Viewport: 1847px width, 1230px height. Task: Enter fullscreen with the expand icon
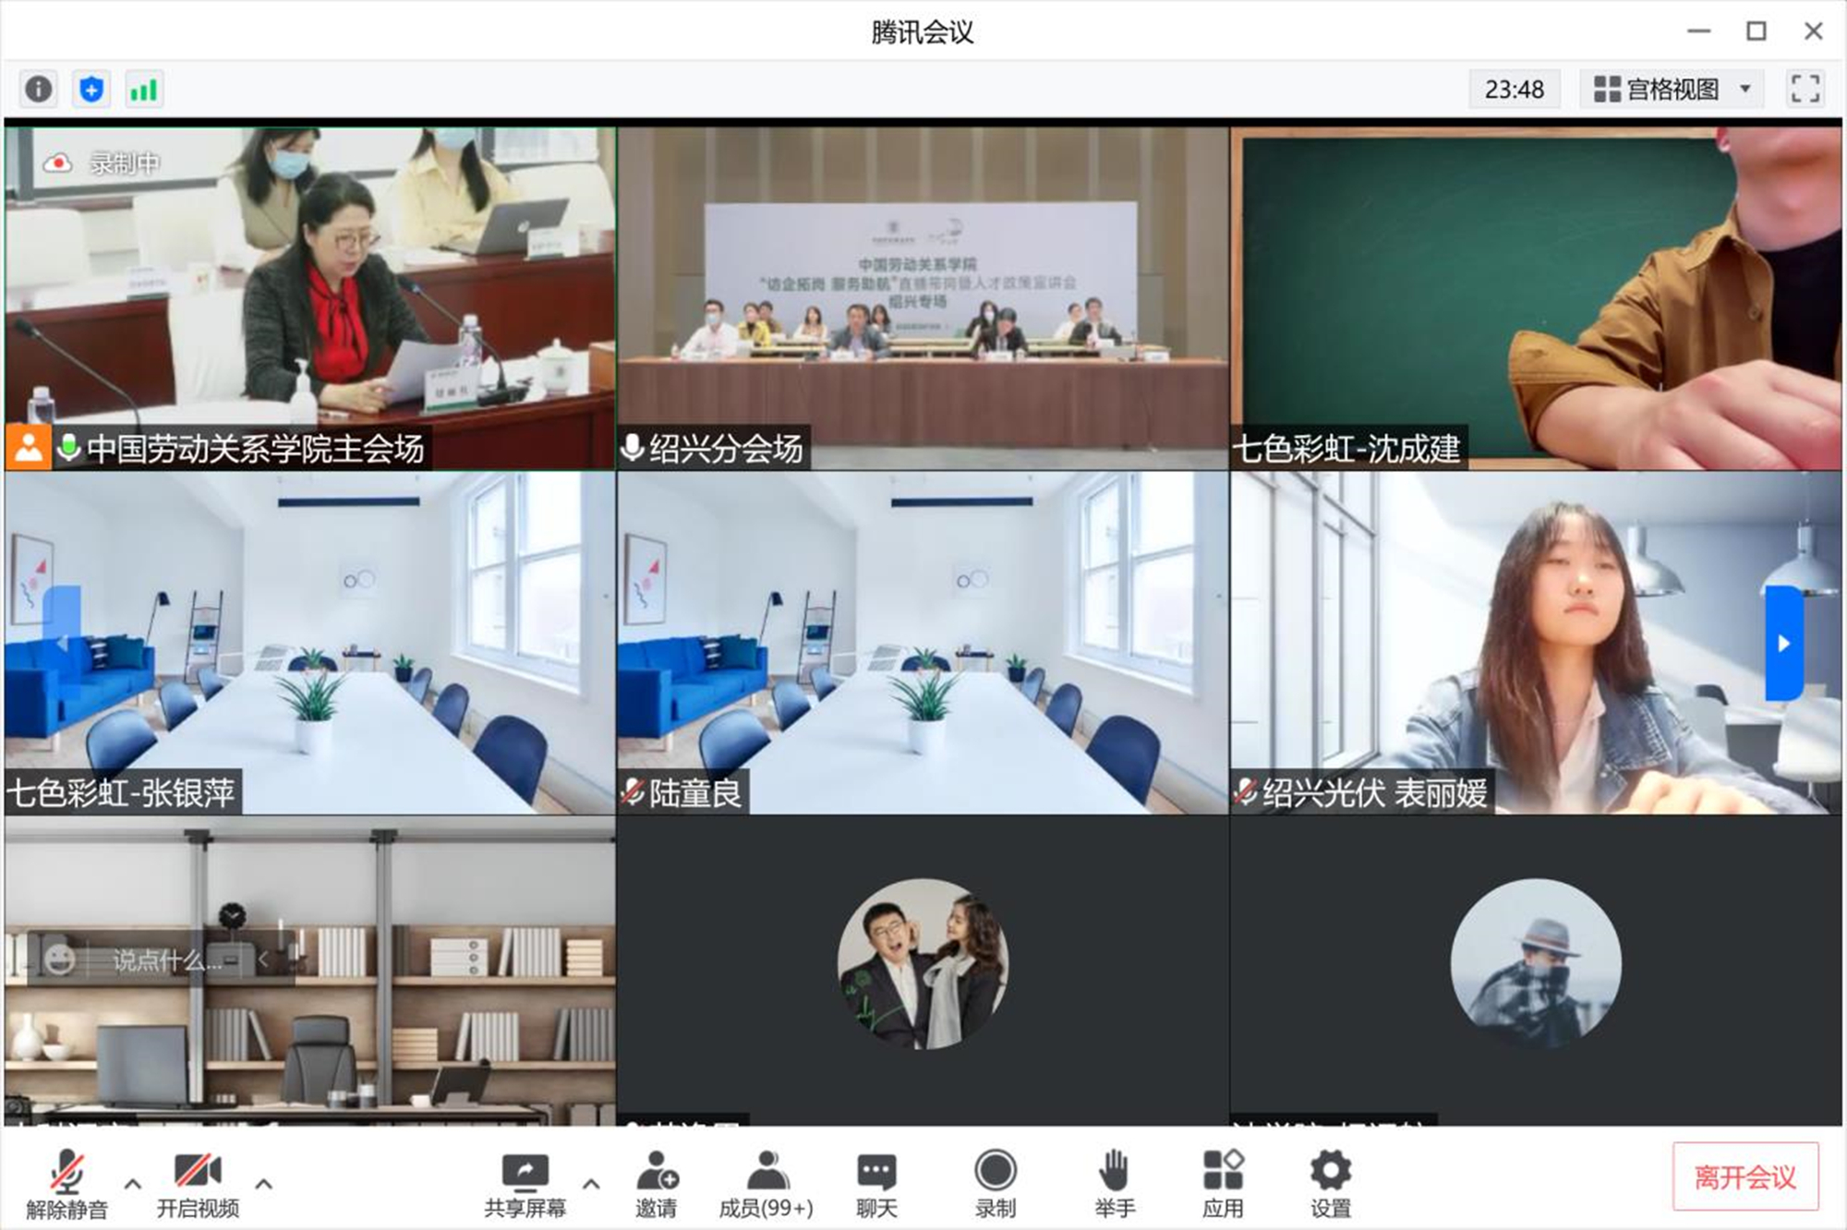click(1805, 90)
